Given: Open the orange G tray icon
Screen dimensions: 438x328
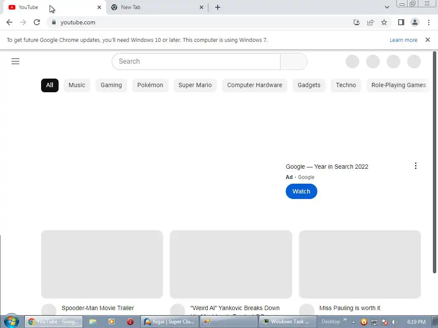Looking at the screenshot, I should pyautogui.click(x=364, y=322).
